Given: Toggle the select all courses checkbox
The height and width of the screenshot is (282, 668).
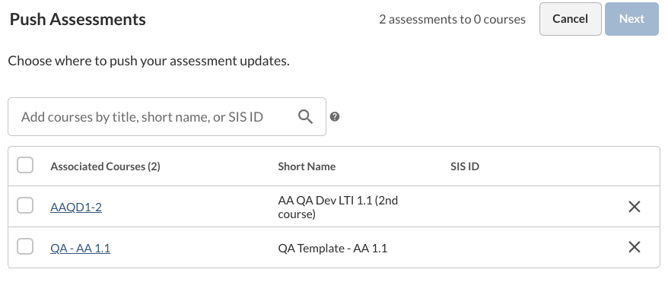Looking at the screenshot, I should click(25, 165).
